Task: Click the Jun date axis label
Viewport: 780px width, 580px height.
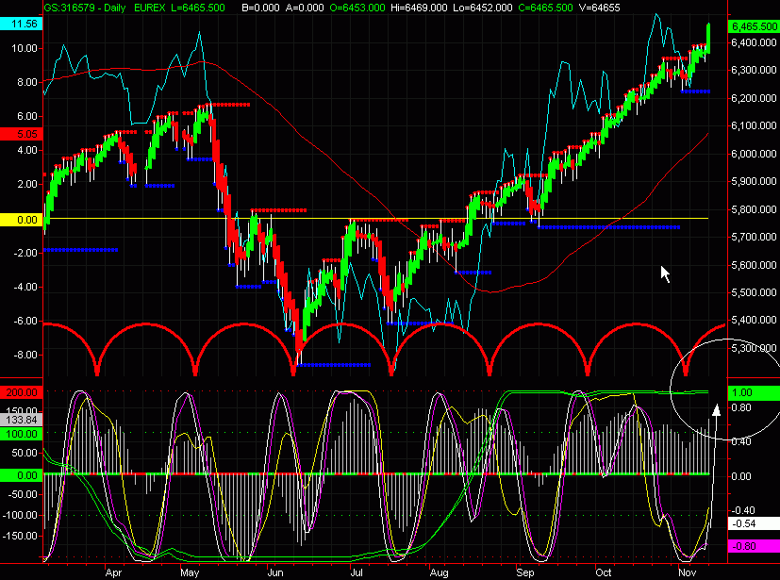Action: pyautogui.click(x=275, y=572)
